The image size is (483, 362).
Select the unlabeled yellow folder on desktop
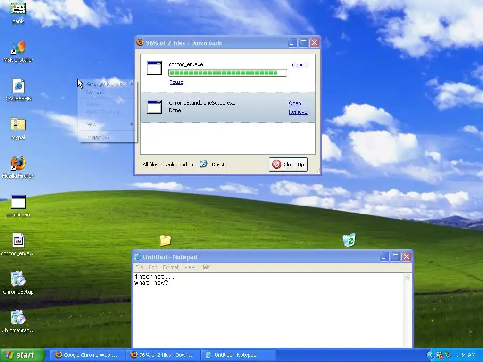166,240
